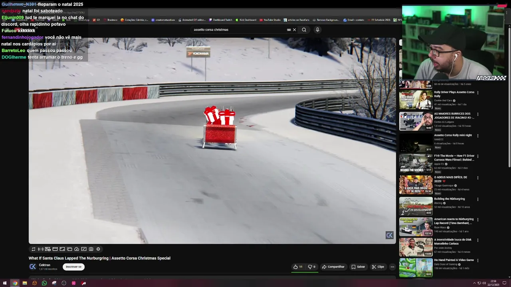Click the Salvar button
The height and width of the screenshot is (287, 511).
pyautogui.click(x=358, y=267)
